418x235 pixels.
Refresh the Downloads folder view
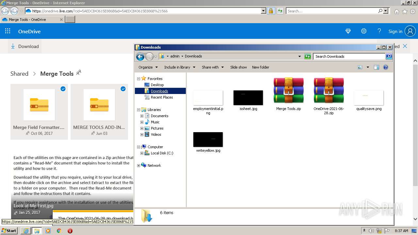[x=308, y=56]
